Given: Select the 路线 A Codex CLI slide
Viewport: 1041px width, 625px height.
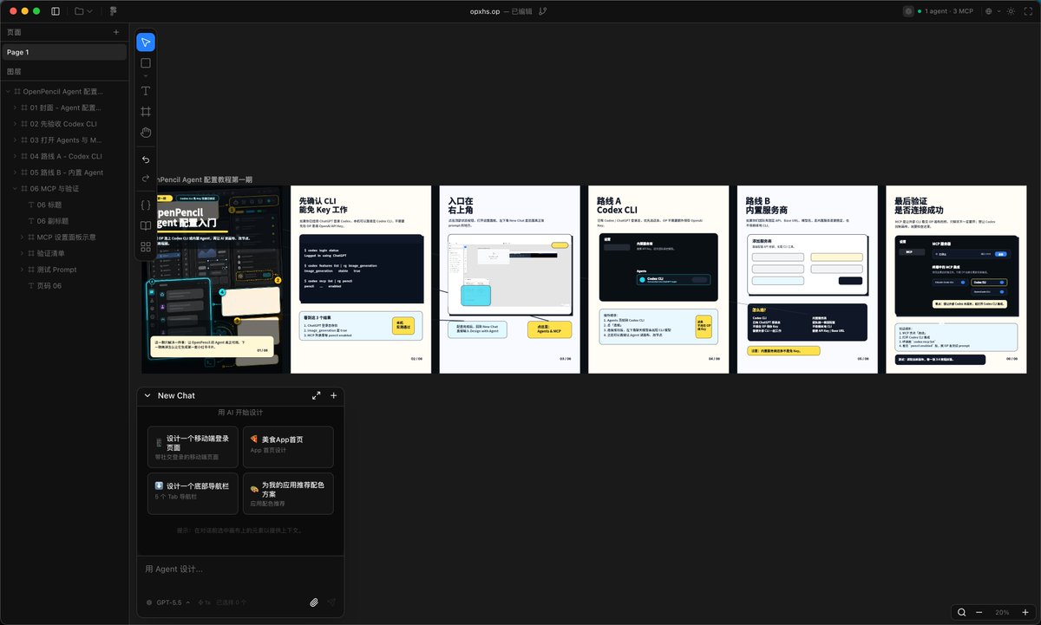Looking at the screenshot, I should coord(658,279).
